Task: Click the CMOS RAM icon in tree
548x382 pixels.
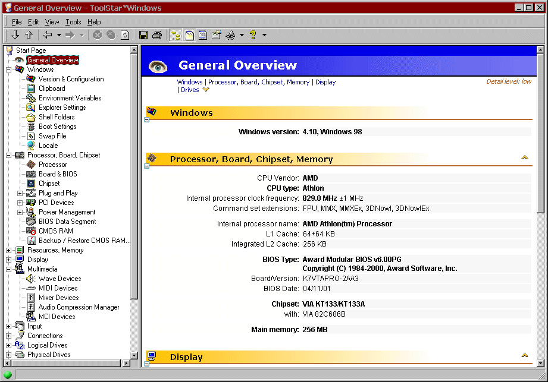Action: pyautogui.click(x=31, y=231)
